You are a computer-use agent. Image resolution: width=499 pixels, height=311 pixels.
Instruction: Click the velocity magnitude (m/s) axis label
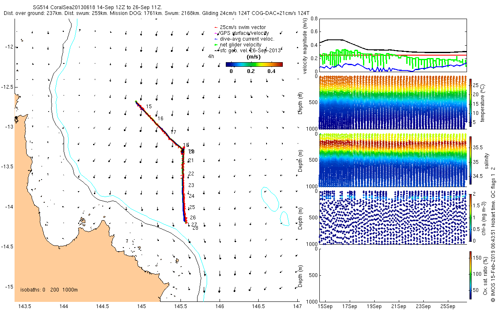pos(305,47)
